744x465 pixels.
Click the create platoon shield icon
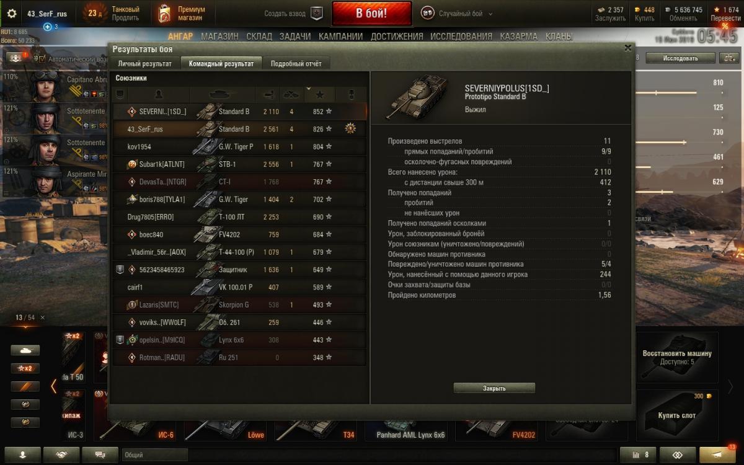(x=317, y=13)
